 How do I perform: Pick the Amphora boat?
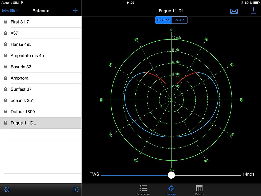point(41,78)
